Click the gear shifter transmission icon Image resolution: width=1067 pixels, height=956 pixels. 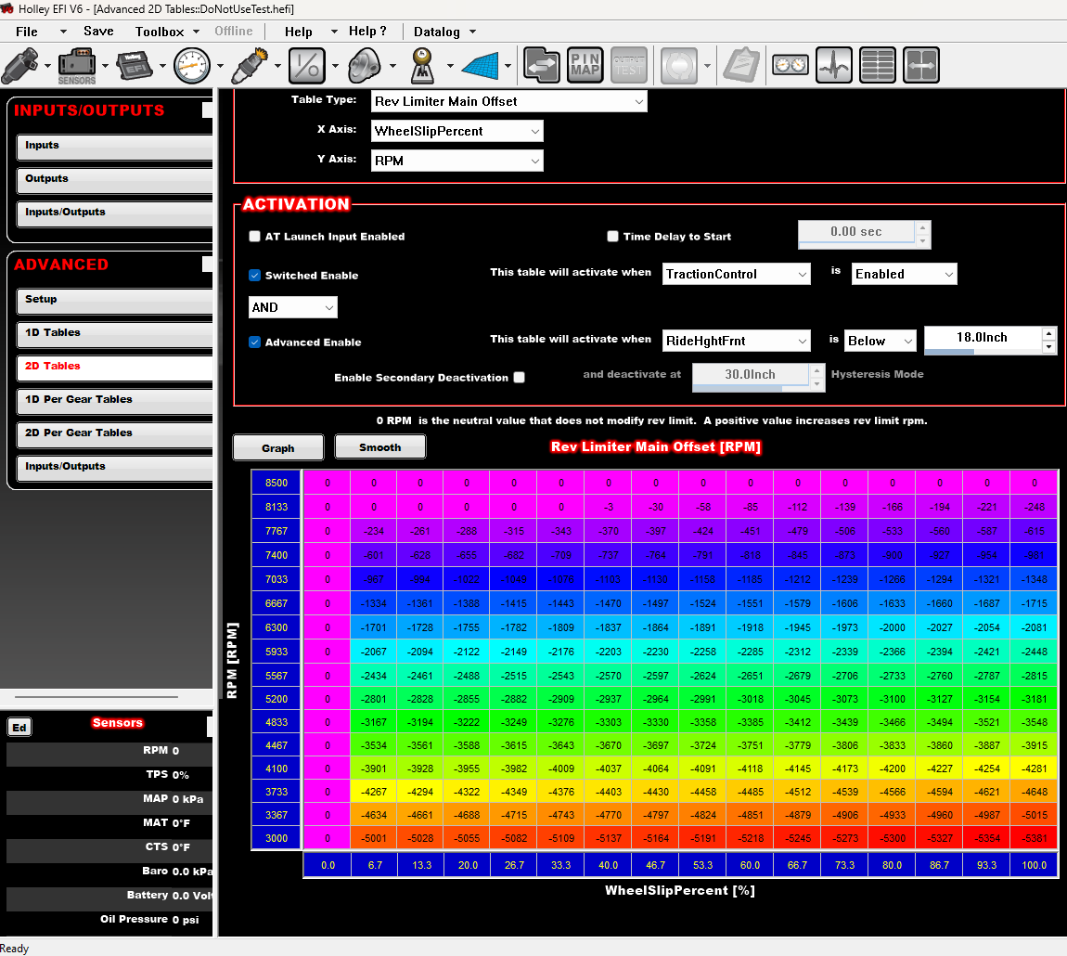click(422, 65)
